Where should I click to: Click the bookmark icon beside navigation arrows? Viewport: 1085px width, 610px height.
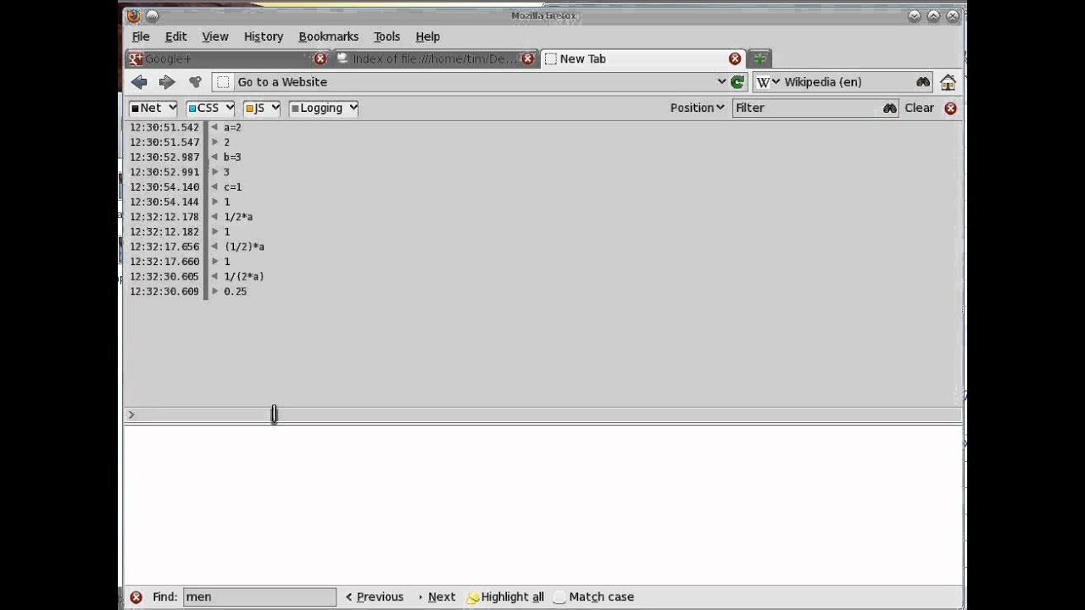[x=195, y=82]
